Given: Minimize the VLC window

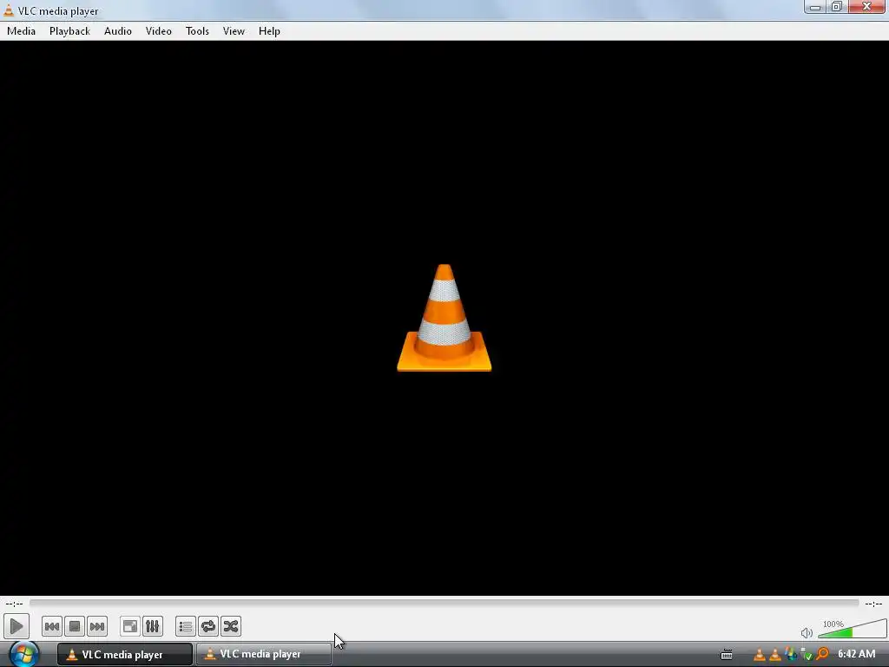Looking at the screenshot, I should (x=814, y=7).
